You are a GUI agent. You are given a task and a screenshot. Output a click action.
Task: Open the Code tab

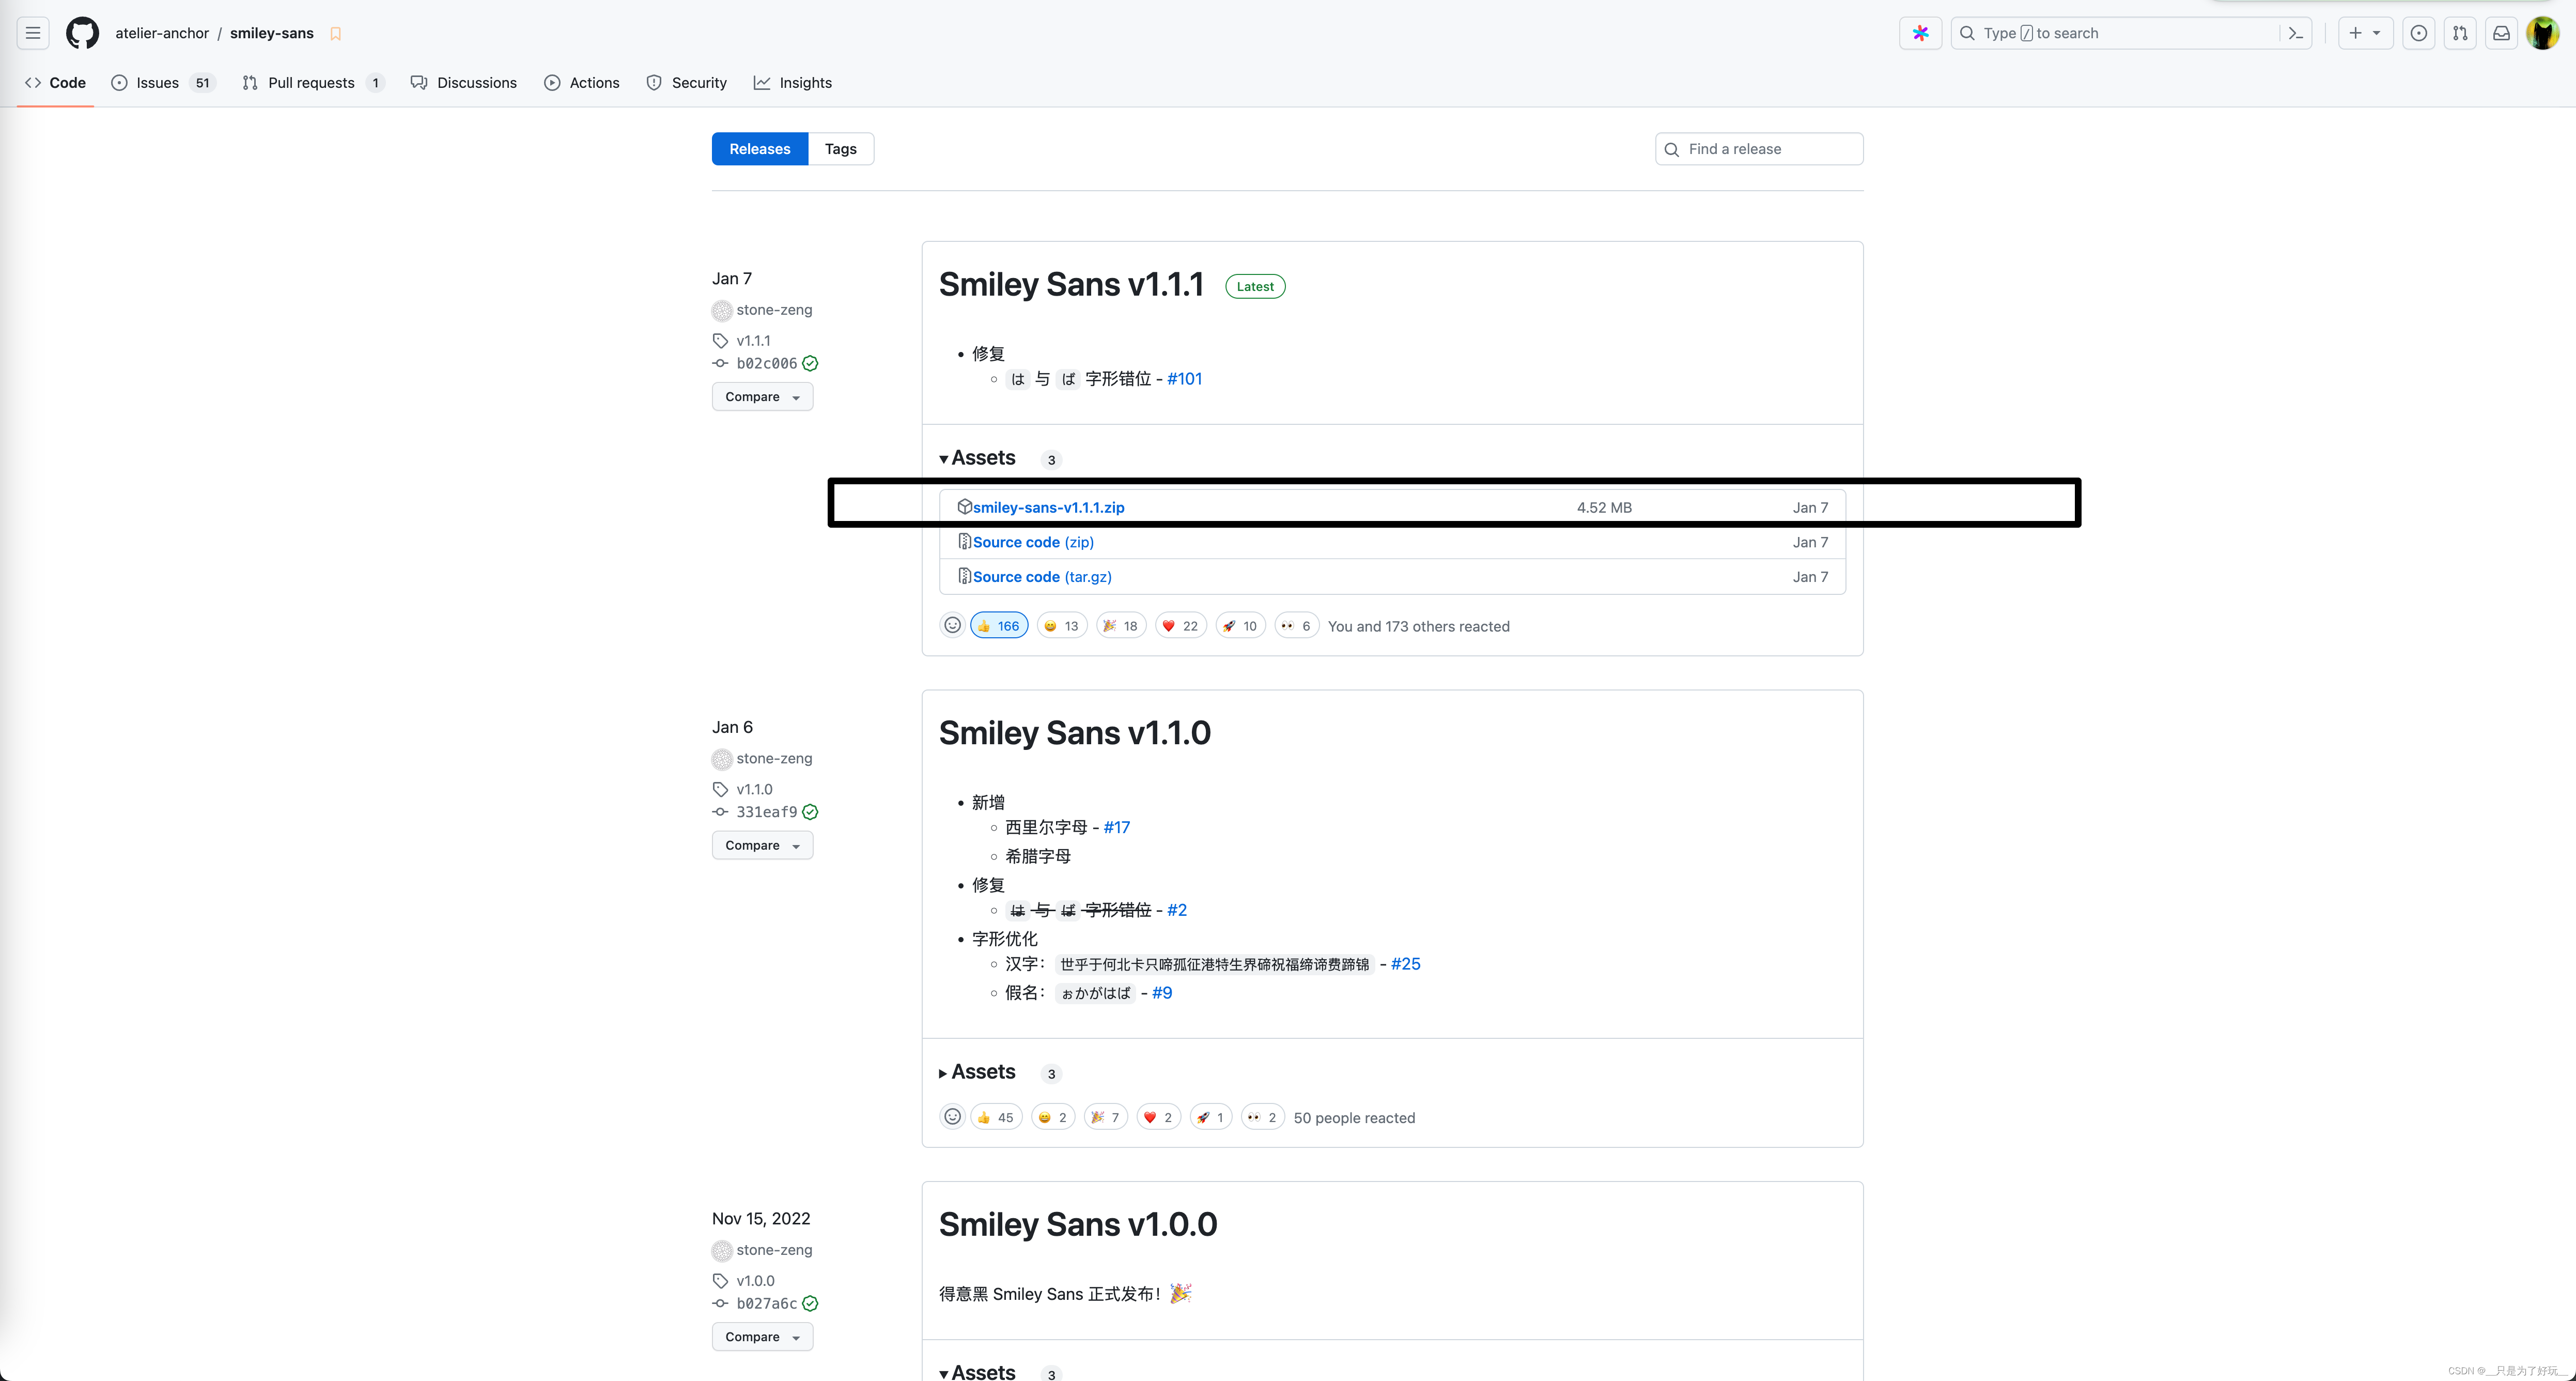56,82
